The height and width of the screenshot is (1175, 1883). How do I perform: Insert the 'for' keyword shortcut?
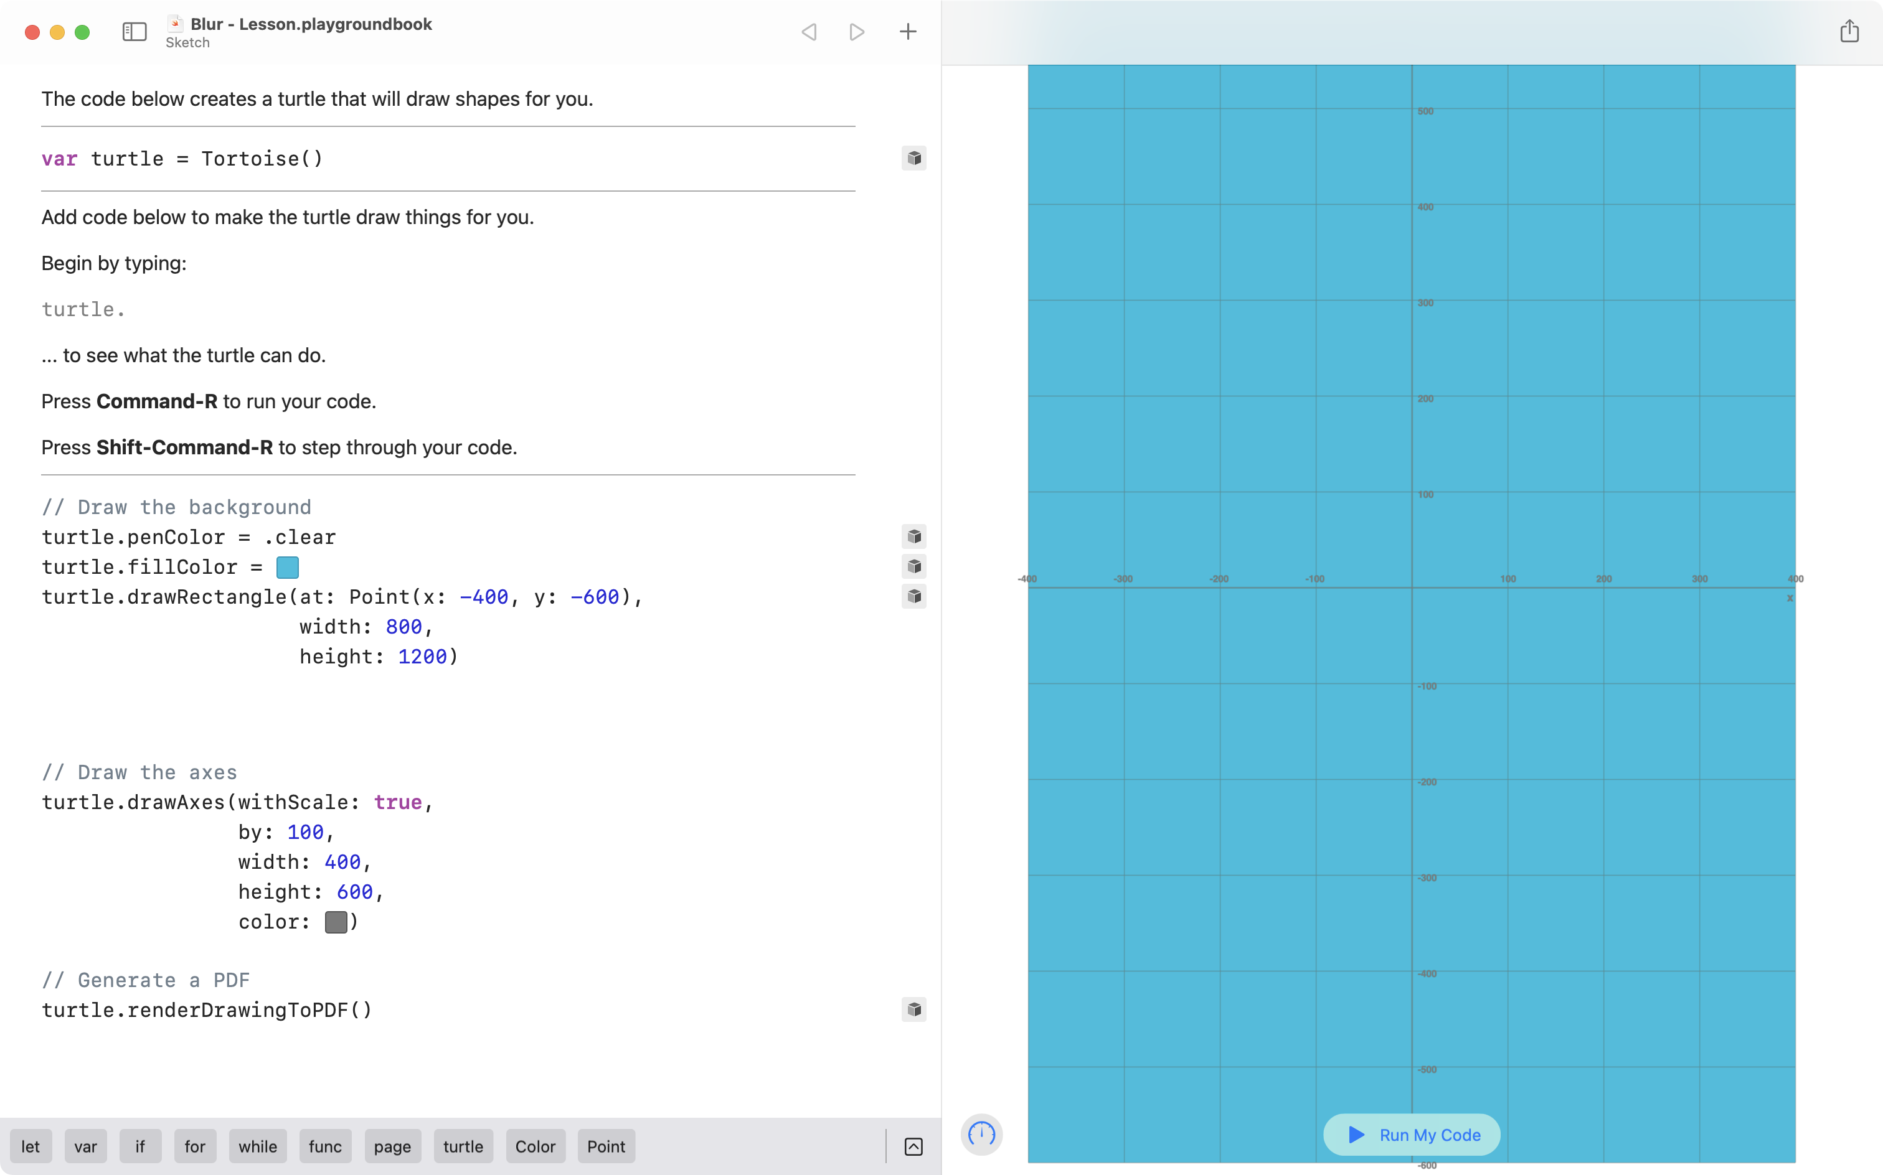(x=194, y=1146)
